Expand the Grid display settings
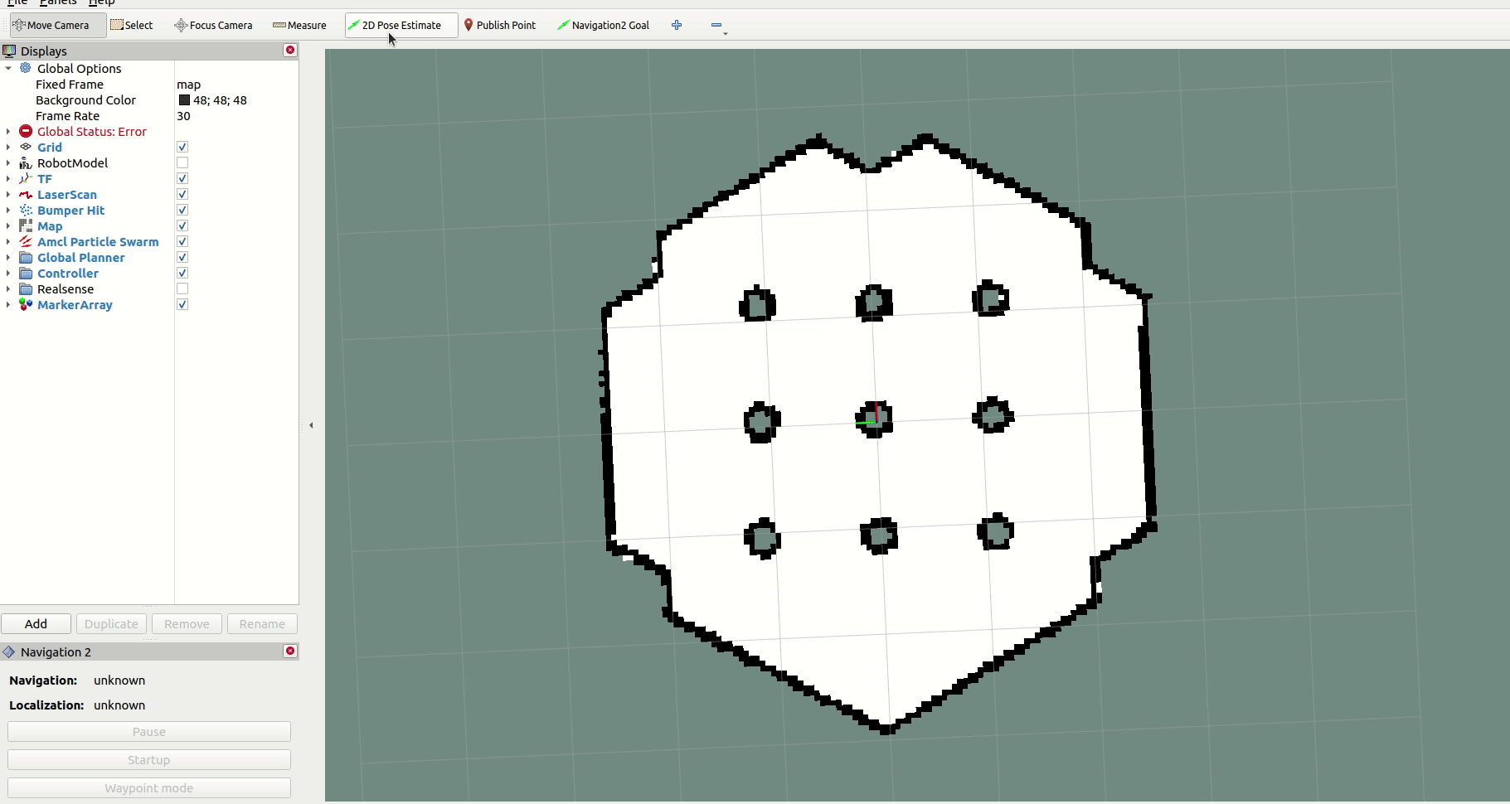Screen dimensions: 1510x804 click(x=7, y=147)
